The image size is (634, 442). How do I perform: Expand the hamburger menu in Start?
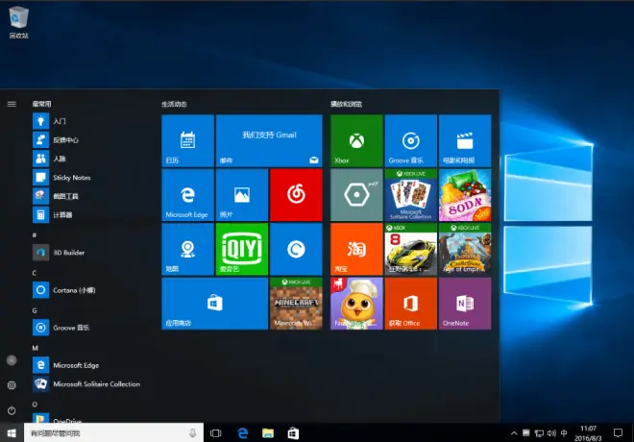pyautogui.click(x=12, y=105)
